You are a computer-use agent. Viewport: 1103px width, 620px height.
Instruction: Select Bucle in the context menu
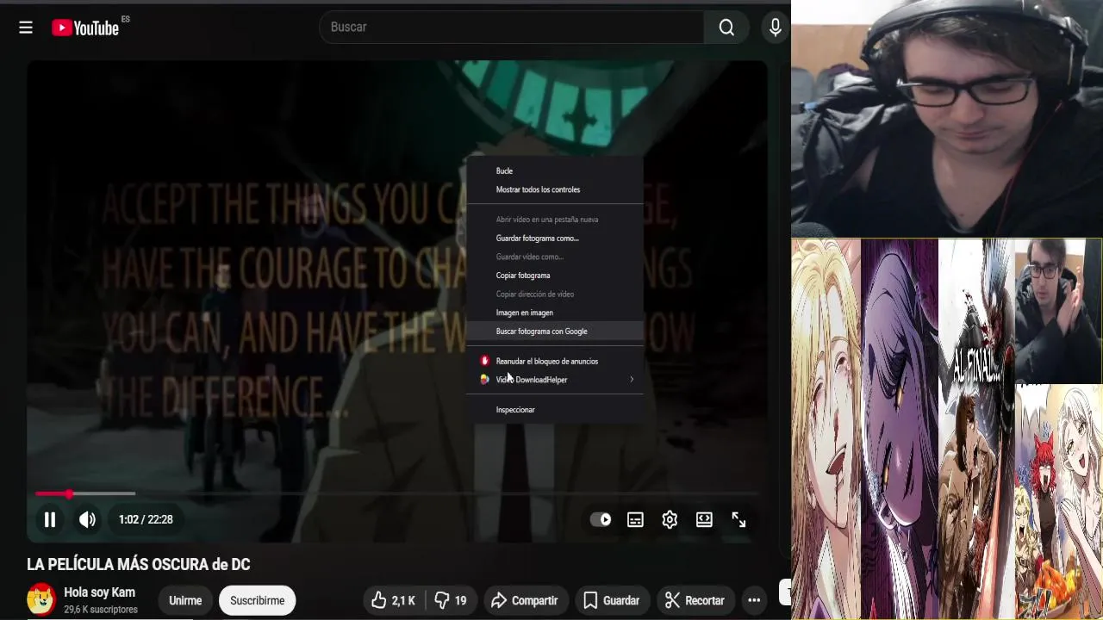tap(555, 170)
